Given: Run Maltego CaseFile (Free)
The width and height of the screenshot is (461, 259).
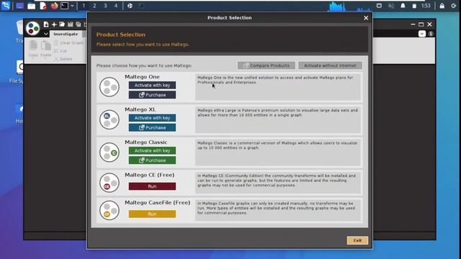Looking at the screenshot, I should point(152,214).
